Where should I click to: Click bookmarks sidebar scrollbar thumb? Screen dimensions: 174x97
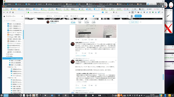coord(23,34)
